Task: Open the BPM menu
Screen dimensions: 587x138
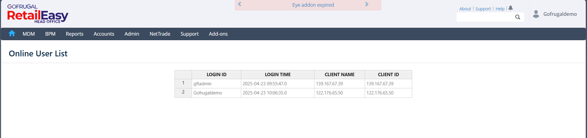Action: pos(50,34)
